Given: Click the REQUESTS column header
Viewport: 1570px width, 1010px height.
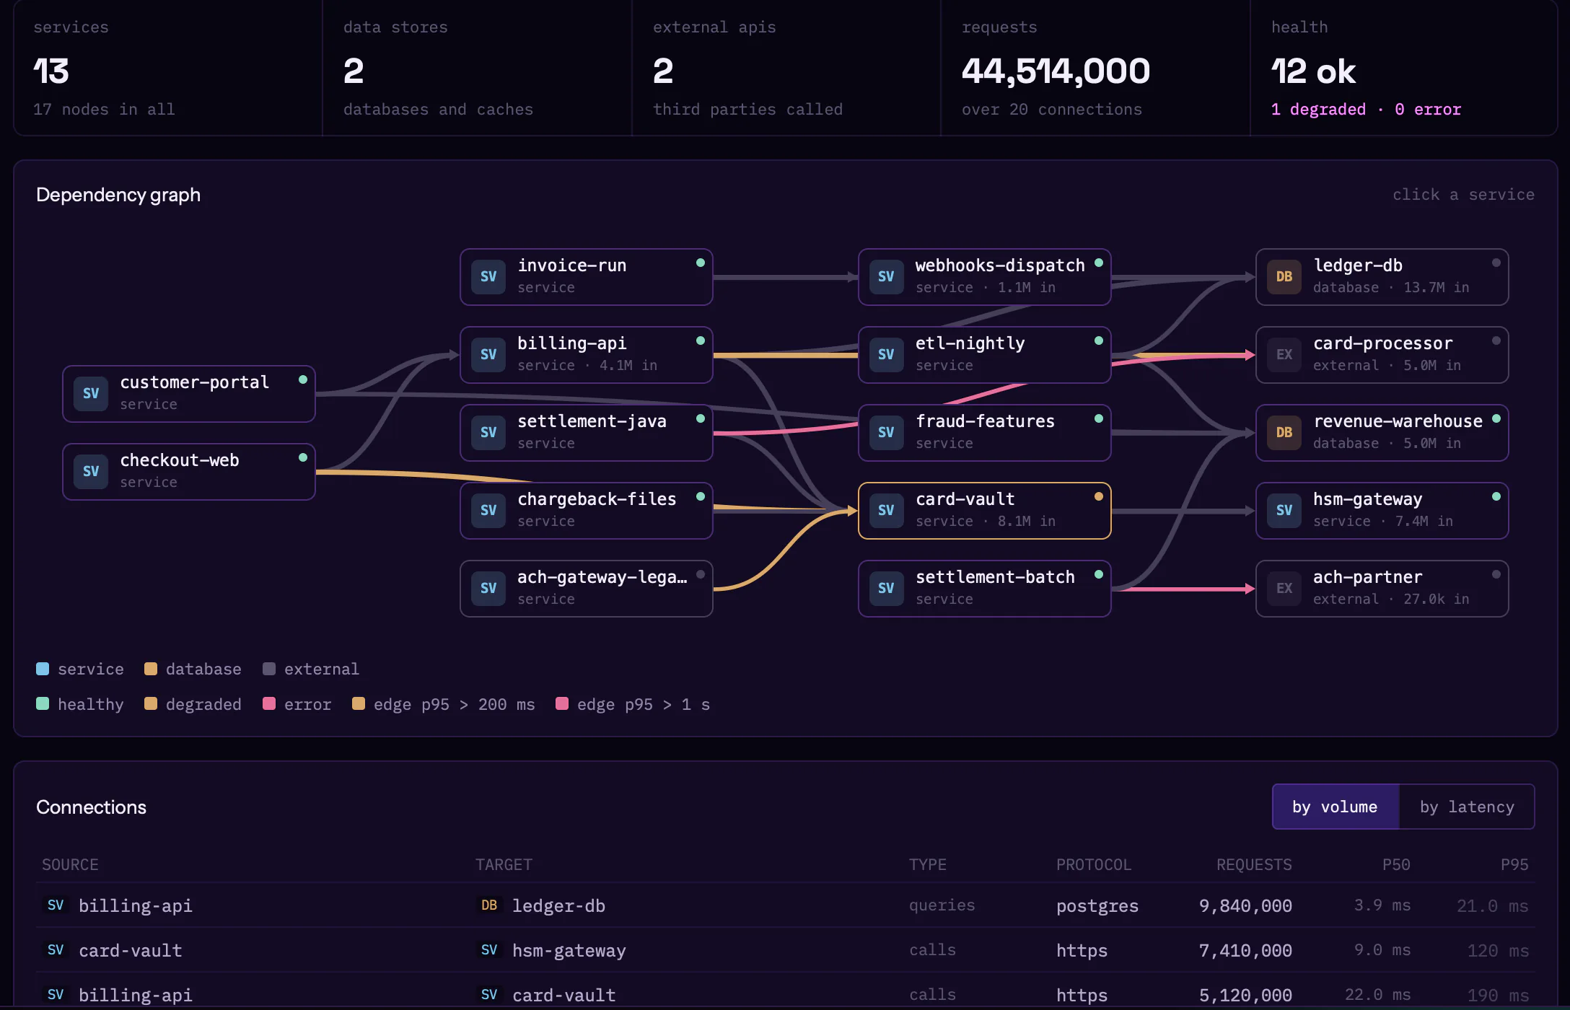Looking at the screenshot, I should [x=1254, y=864].
